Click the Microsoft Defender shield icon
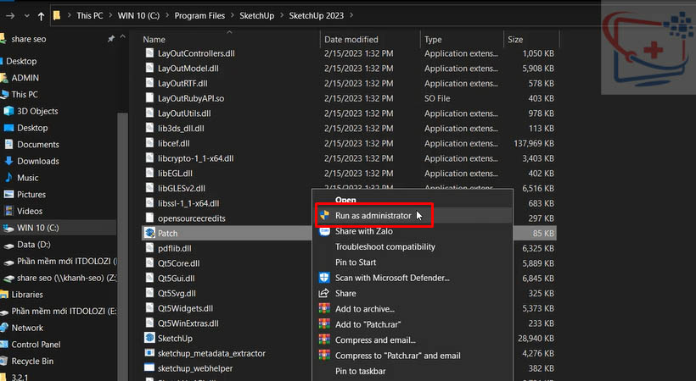This screenshot has width=696, height=381. coord(323,278)
